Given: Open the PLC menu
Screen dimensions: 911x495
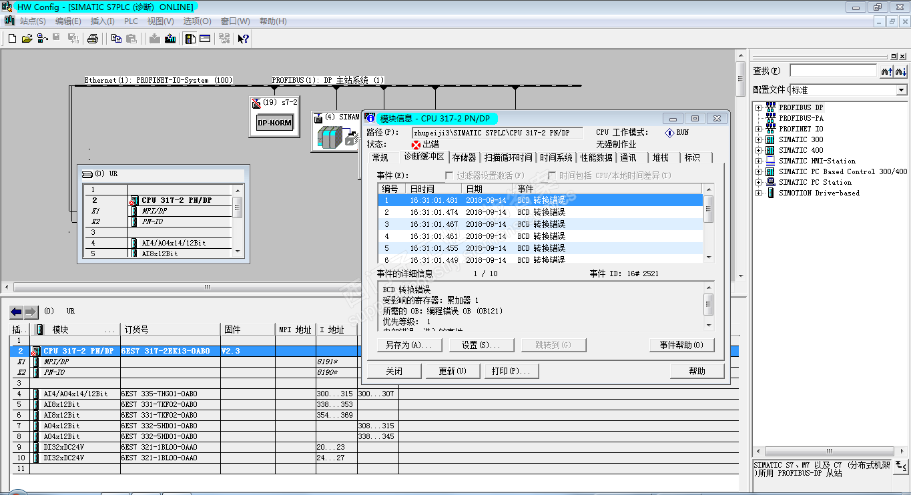Looking at the screenshot, I should (131, 21).
